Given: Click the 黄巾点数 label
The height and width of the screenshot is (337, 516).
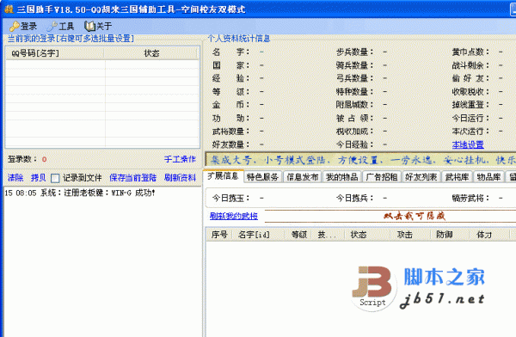Looking at the screenshot, I should (x=470, y=52).
